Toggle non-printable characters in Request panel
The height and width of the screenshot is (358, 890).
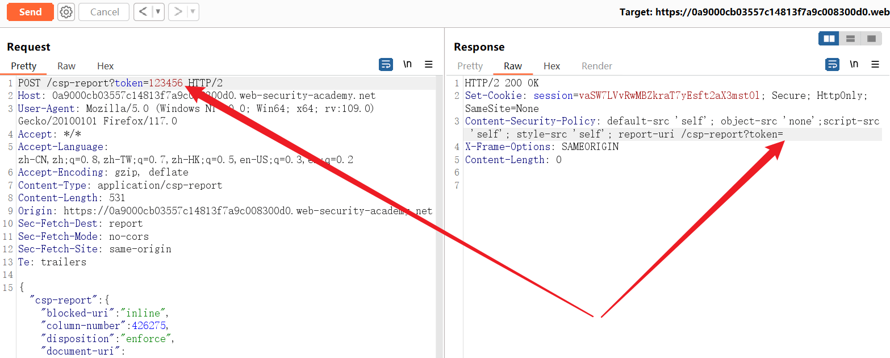click(x=407, y=65)
